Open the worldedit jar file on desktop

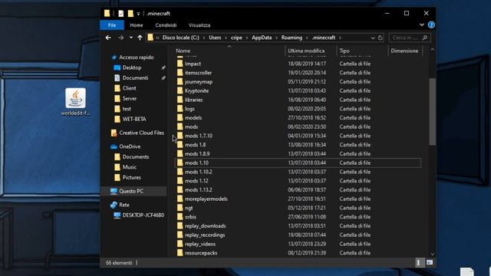pos(75,102)
